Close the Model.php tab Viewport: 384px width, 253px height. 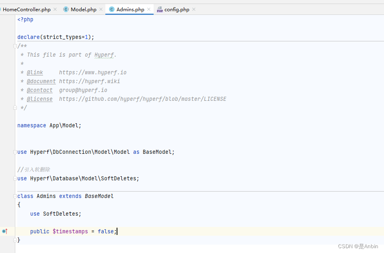tap(101, 9)
